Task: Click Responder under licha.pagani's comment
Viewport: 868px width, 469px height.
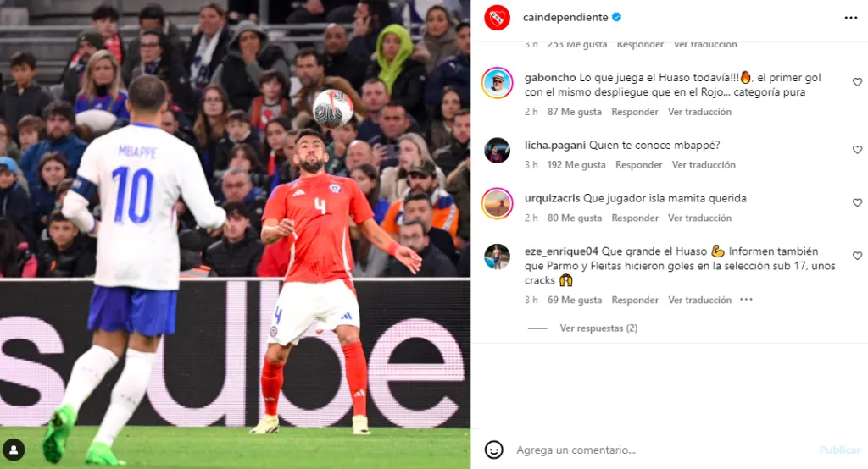Action: 639,165
